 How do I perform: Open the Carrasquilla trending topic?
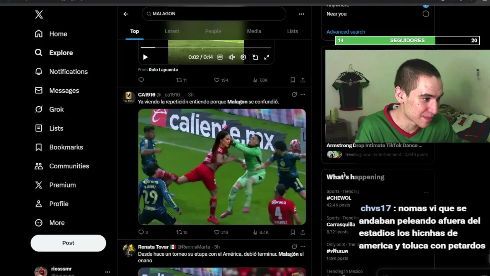pos(341,225)
